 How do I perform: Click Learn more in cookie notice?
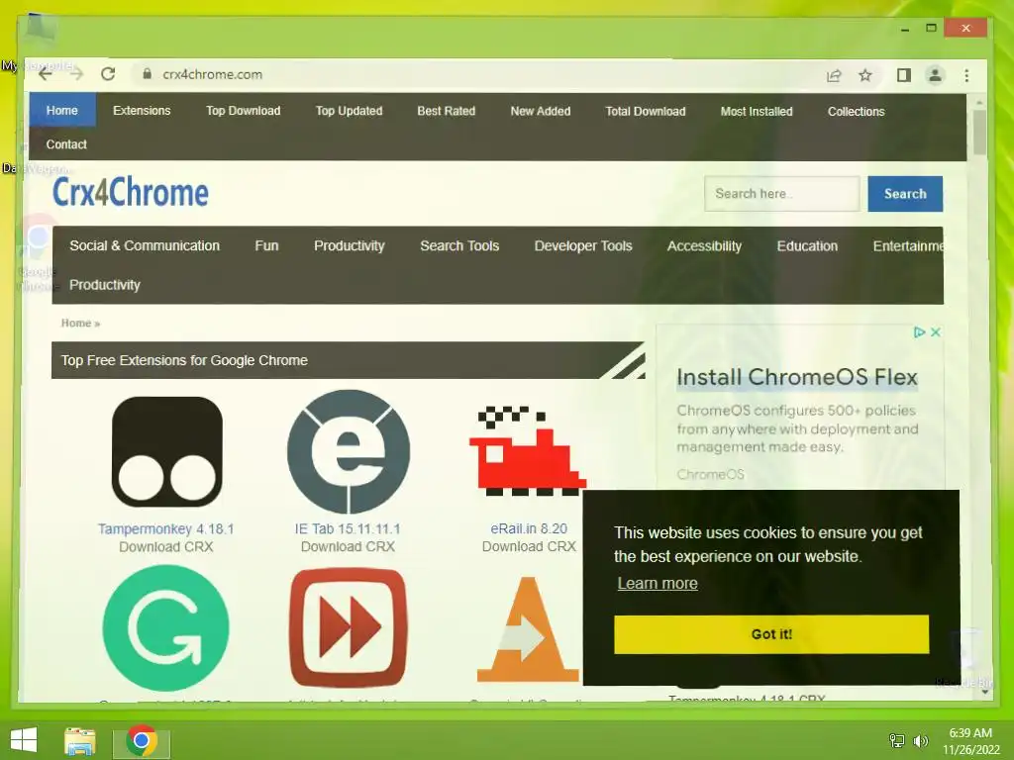tap(658, 583)
